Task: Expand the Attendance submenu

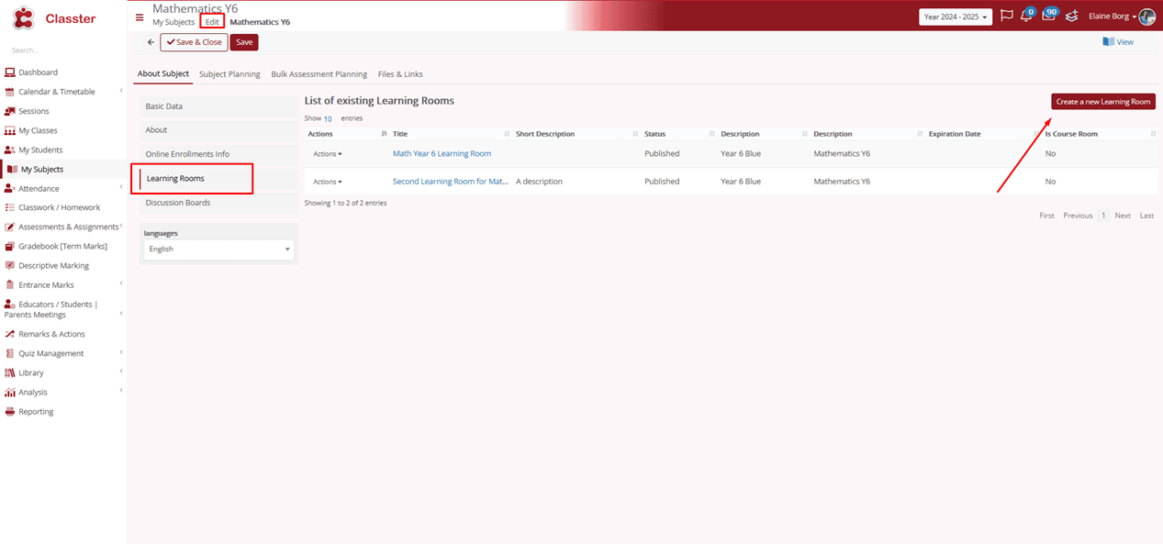Action: [x=121, y=188]
